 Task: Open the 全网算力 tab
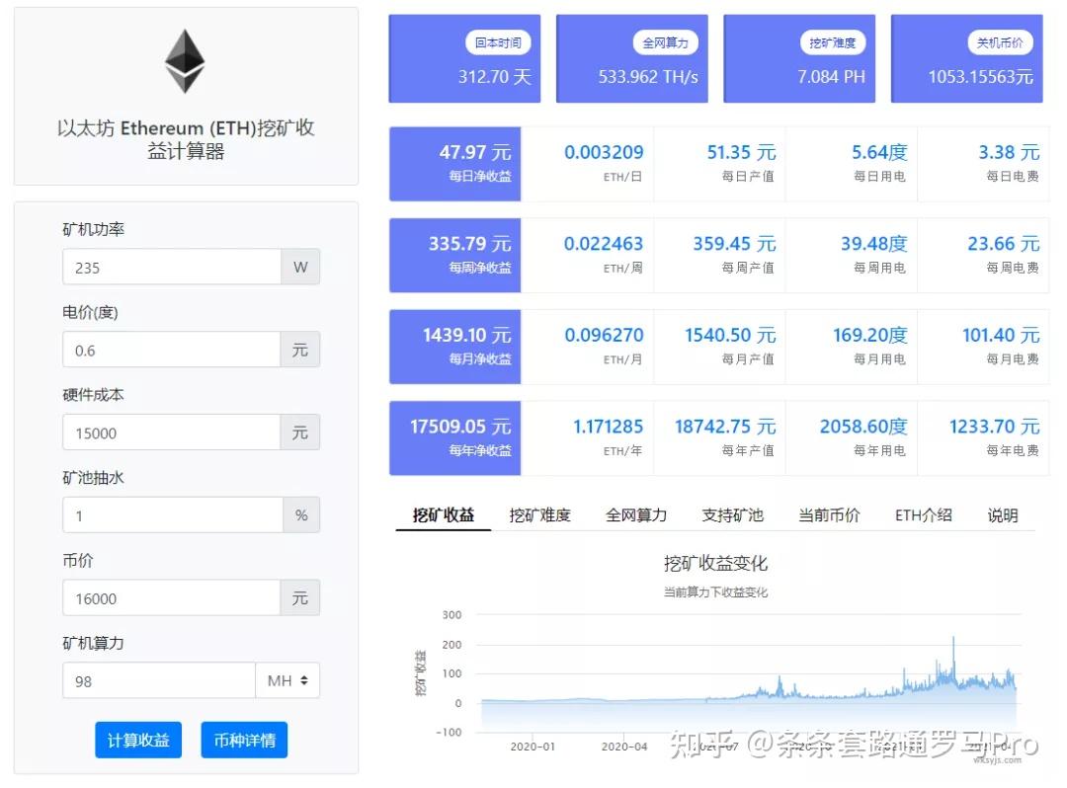636,515
